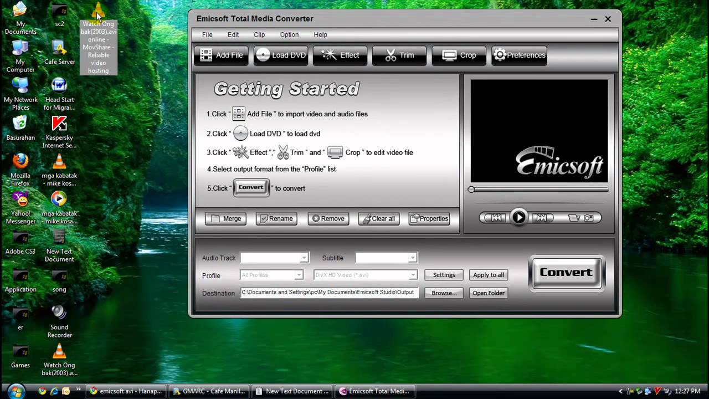Click the 12:27 PM taskbar clock
This screenshot has height=399, width=709.
[x=688, y=391]
